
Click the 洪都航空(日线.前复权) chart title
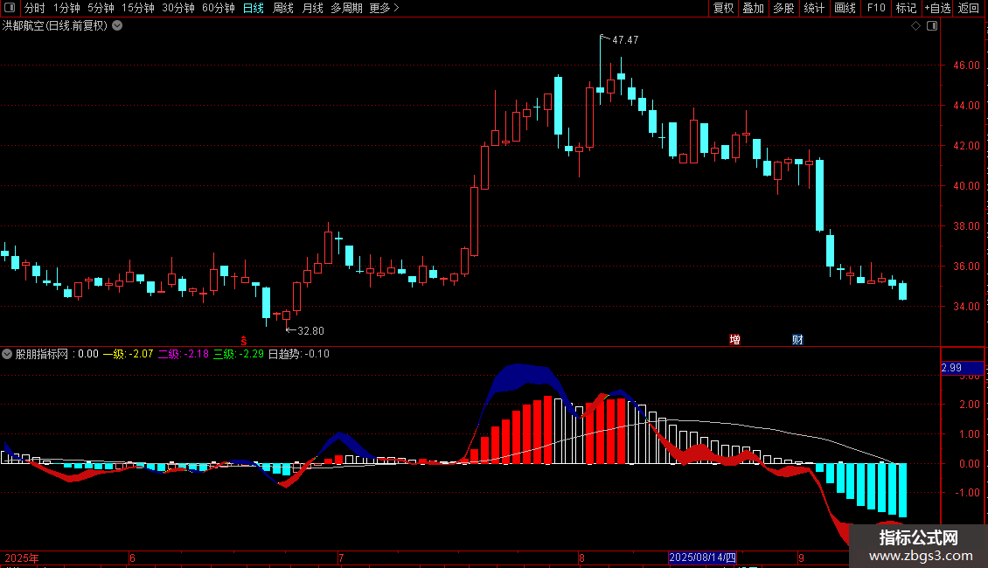coord(55,26)
